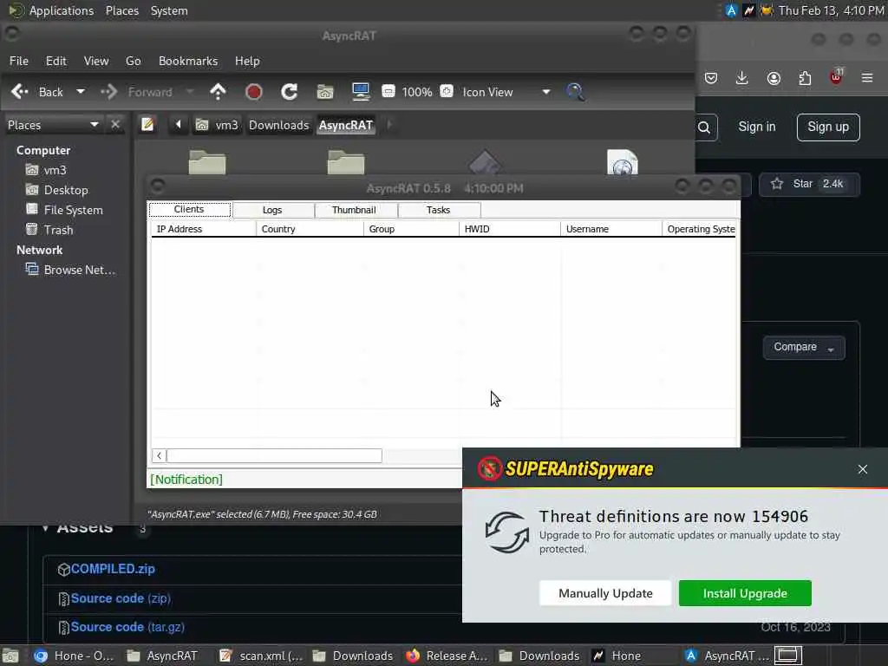Open the Source code (zip) link
This screenshot has height=666, width=888.
pyautogui.click(x=121, y=598)
